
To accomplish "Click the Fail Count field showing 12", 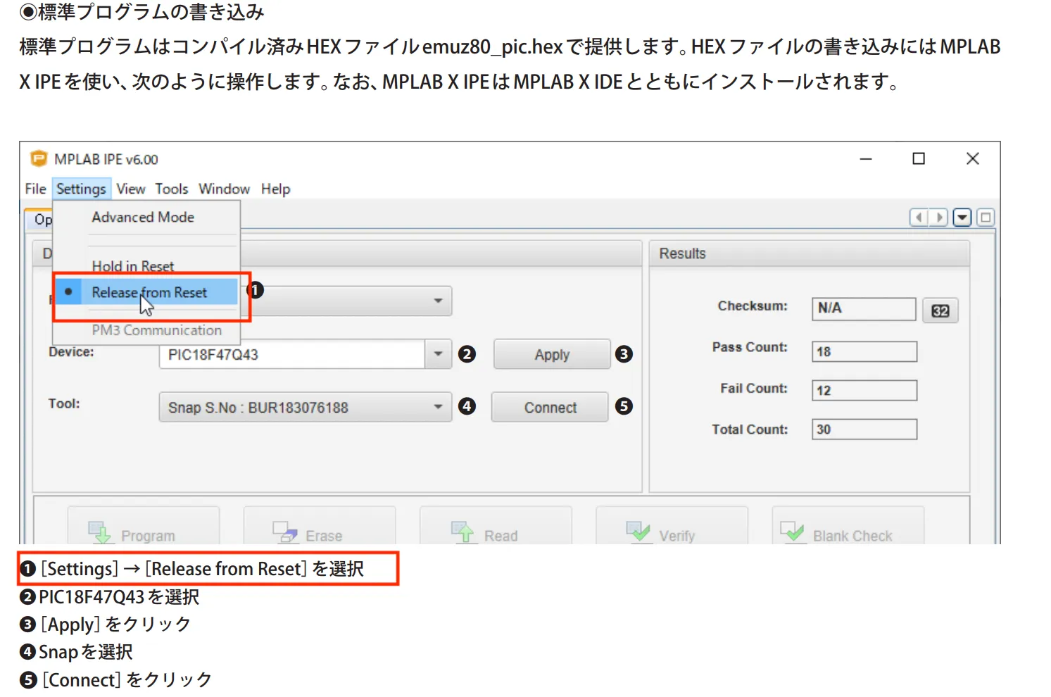I will tap(864, 390).
